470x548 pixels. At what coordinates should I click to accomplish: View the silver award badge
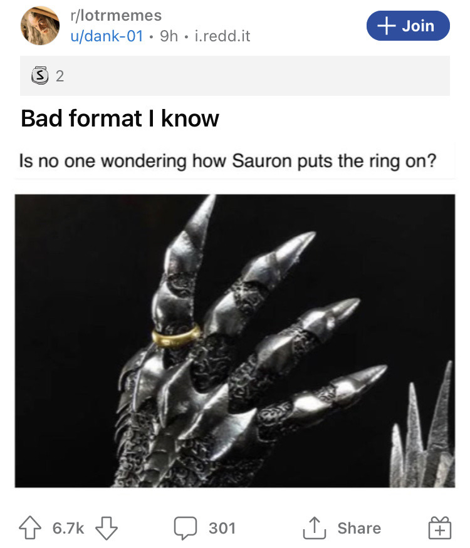click(39, 75)
